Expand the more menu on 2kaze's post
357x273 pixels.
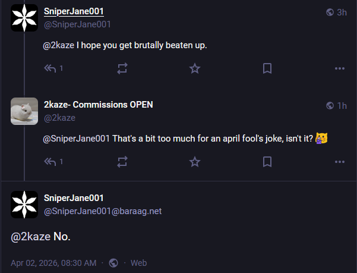point(340,161)
